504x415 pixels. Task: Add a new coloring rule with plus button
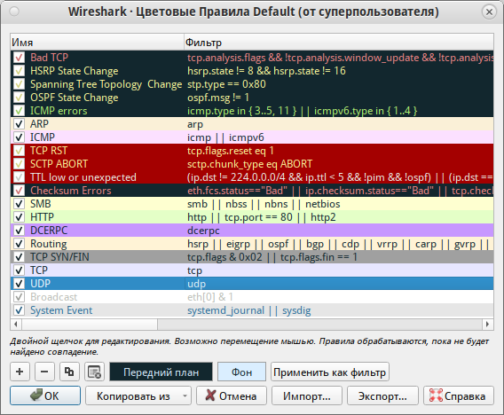[x=20, y=372]
